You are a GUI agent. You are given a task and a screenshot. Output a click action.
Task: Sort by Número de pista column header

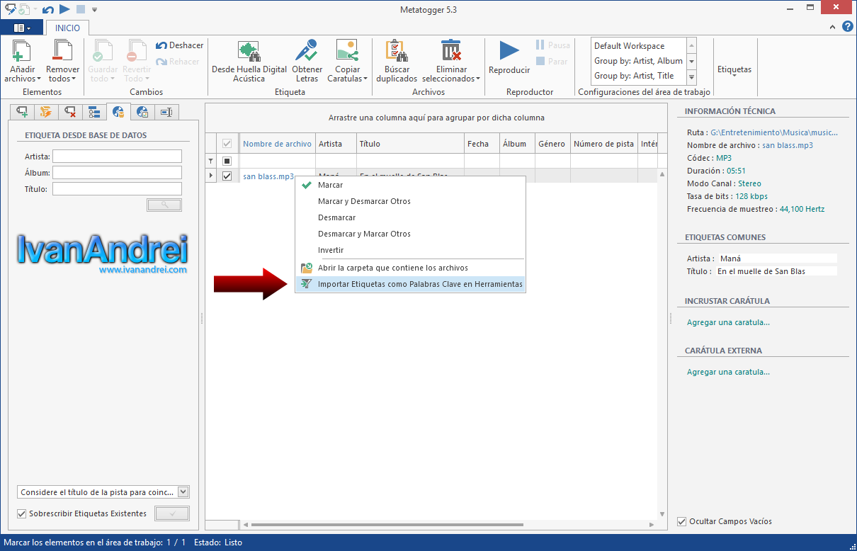click(x=604, y=144)
